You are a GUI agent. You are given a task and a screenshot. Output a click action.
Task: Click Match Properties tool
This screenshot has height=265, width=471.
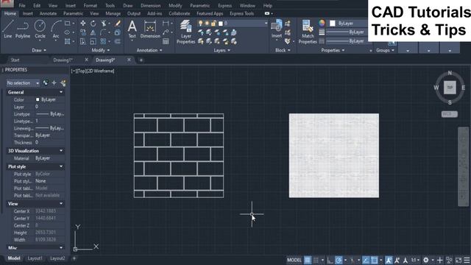coord(308,32)
